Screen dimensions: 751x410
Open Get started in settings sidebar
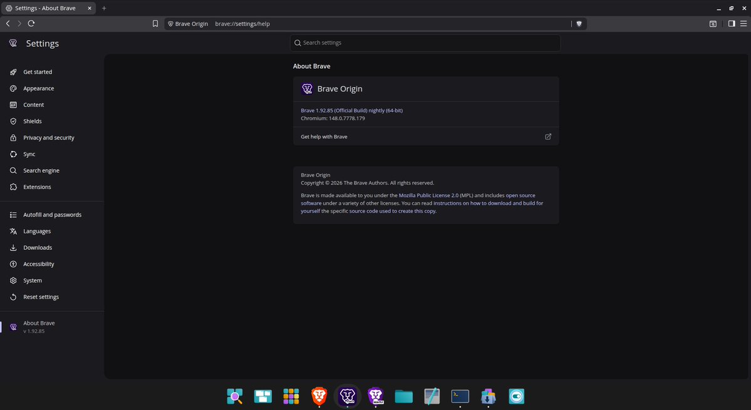click(x=38, y=72)
